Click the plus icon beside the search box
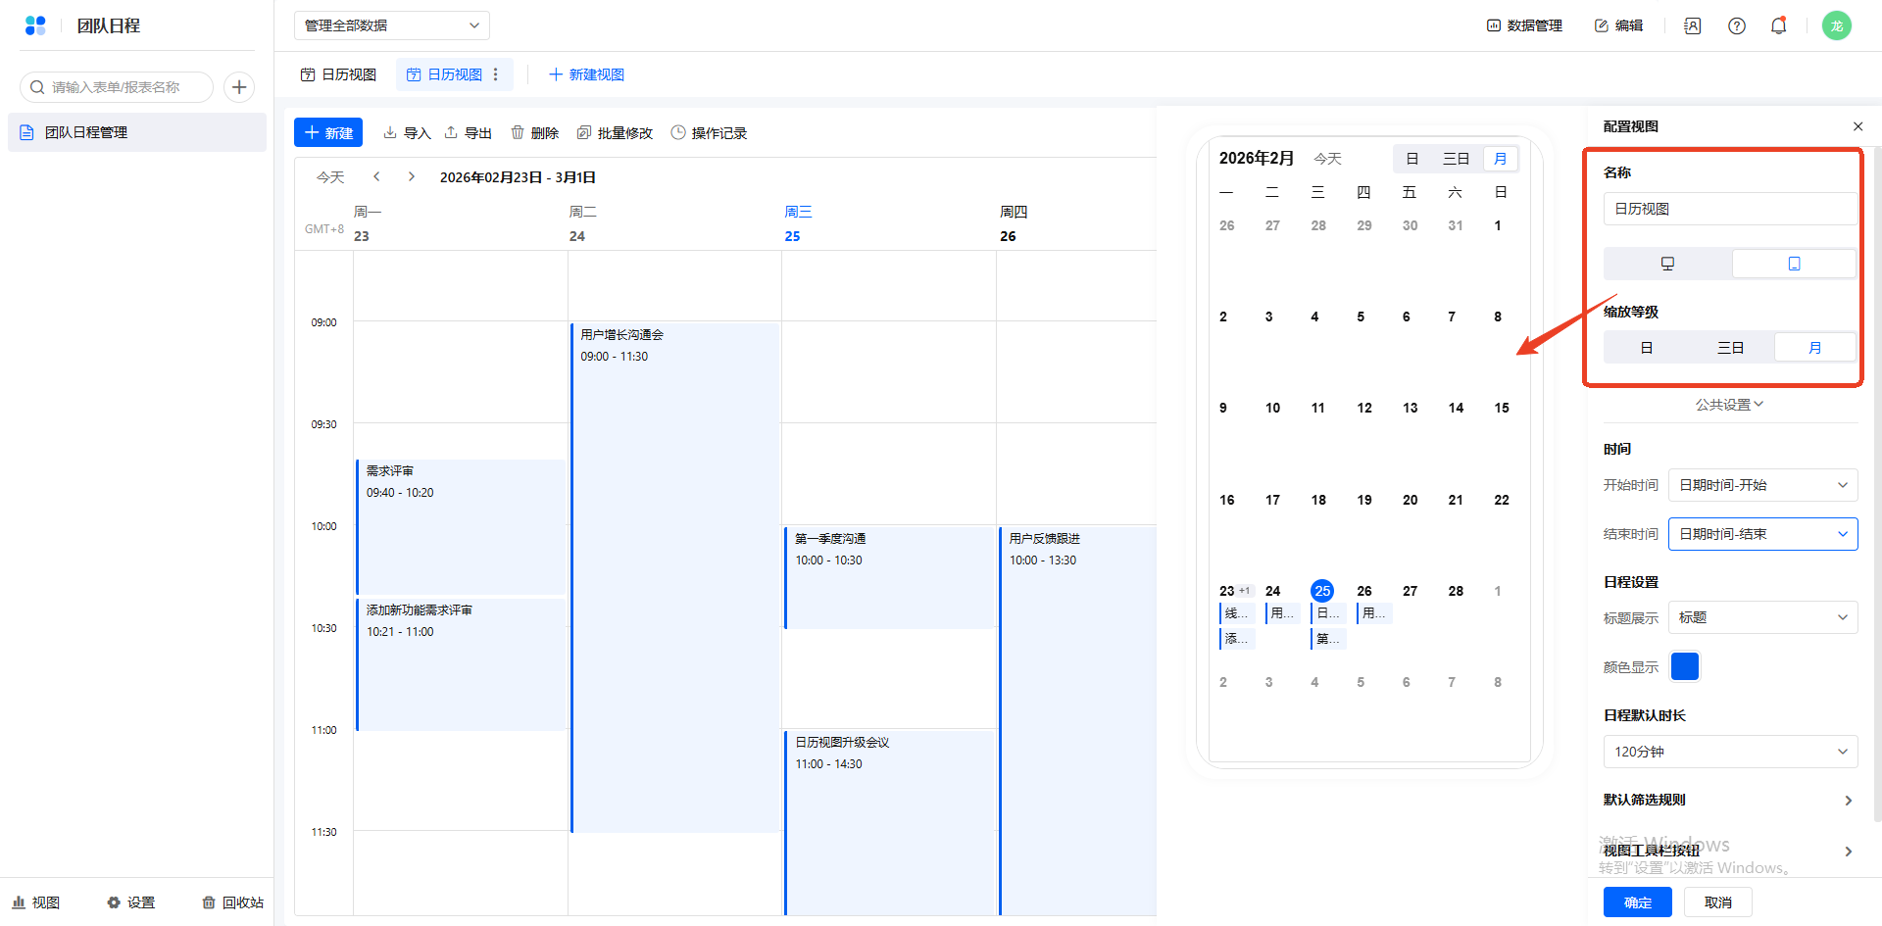 coord(239,87)
